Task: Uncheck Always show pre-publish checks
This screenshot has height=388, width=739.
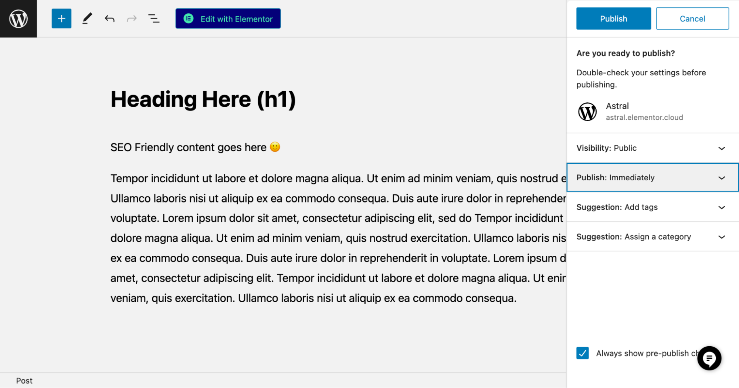Action: pyautogui.click(x=582, y=353)
